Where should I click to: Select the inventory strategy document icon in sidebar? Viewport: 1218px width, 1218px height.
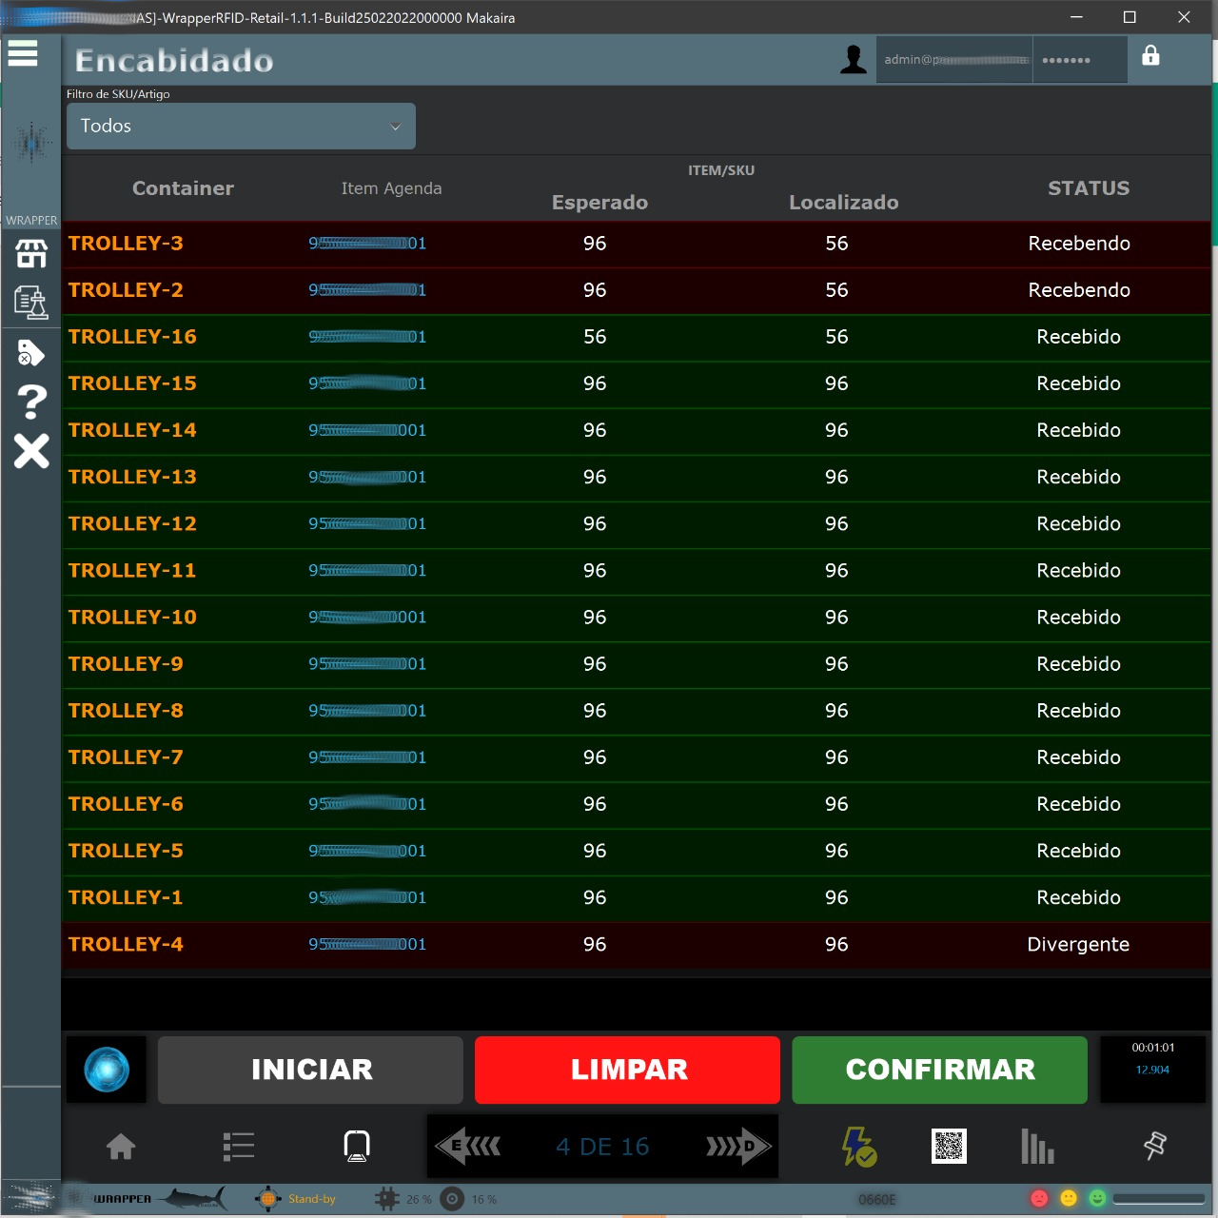pos(30,303)
